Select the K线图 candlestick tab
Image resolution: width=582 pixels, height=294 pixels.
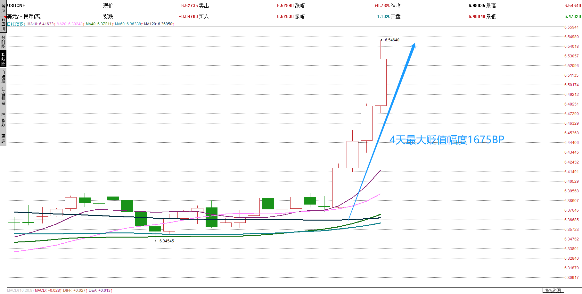coord(3,59)
